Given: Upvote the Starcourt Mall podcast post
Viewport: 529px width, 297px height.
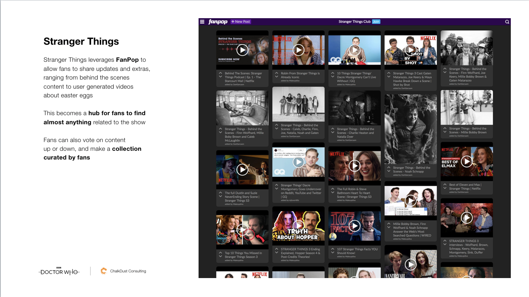Looking at the screenshot, I should (221, 72).
